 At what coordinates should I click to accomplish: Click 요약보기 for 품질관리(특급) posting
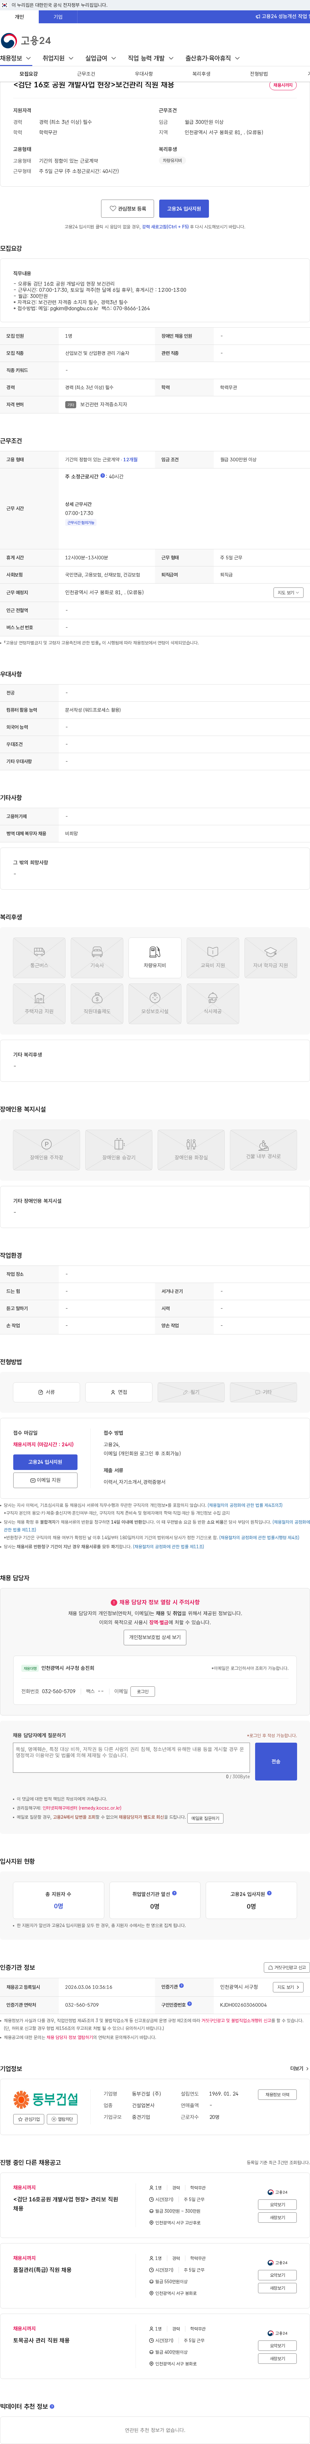(277, 2275)
